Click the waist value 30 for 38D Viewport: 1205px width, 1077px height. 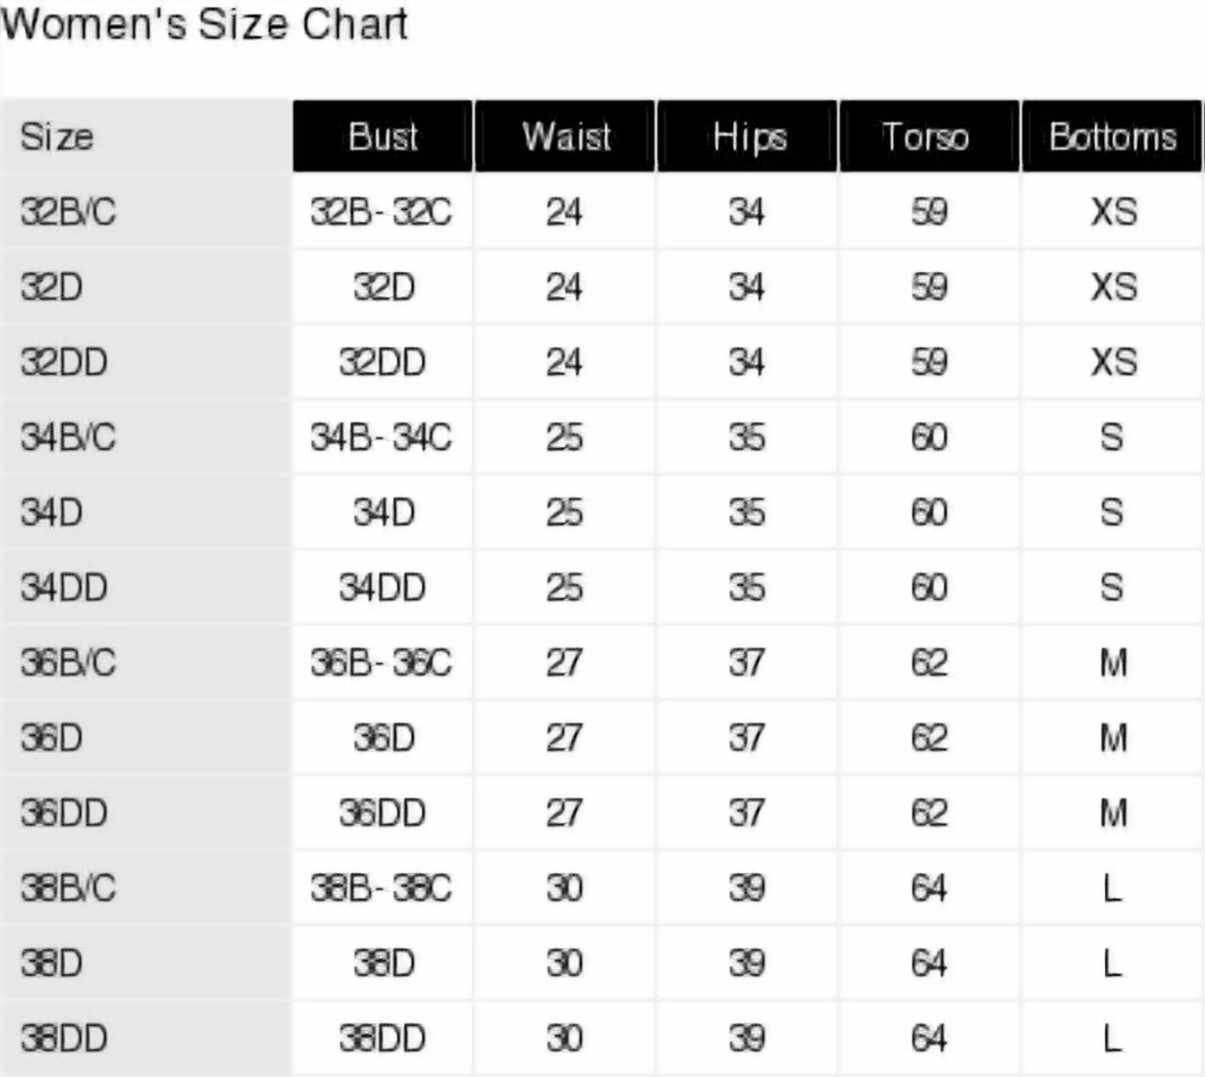tap(564, 963)
